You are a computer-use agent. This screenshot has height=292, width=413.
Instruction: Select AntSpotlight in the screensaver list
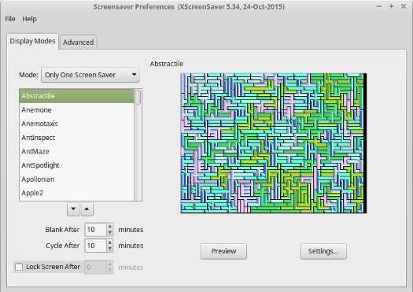[76, 165]
